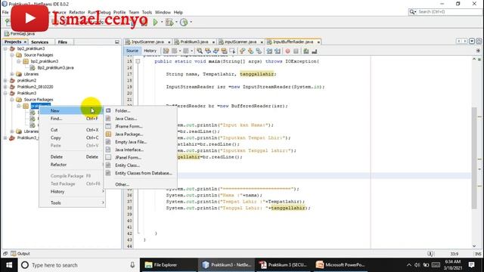484x272 pixels.
Task: Click the Shift Line Left icon
Action: pyautogui.click(x=269, y=51)
